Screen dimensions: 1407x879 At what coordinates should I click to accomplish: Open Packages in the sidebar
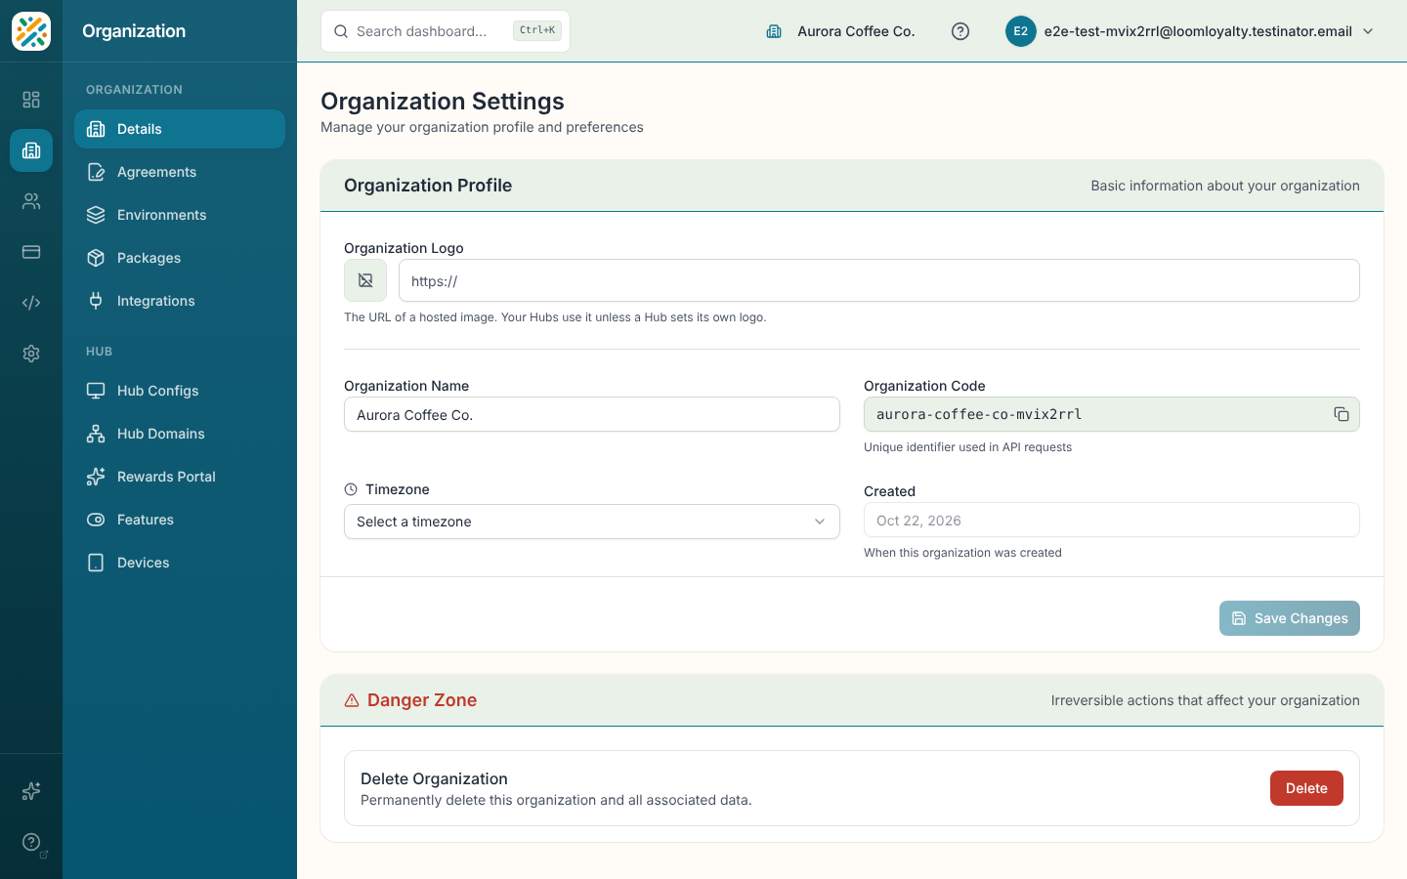tap(180, 258)
